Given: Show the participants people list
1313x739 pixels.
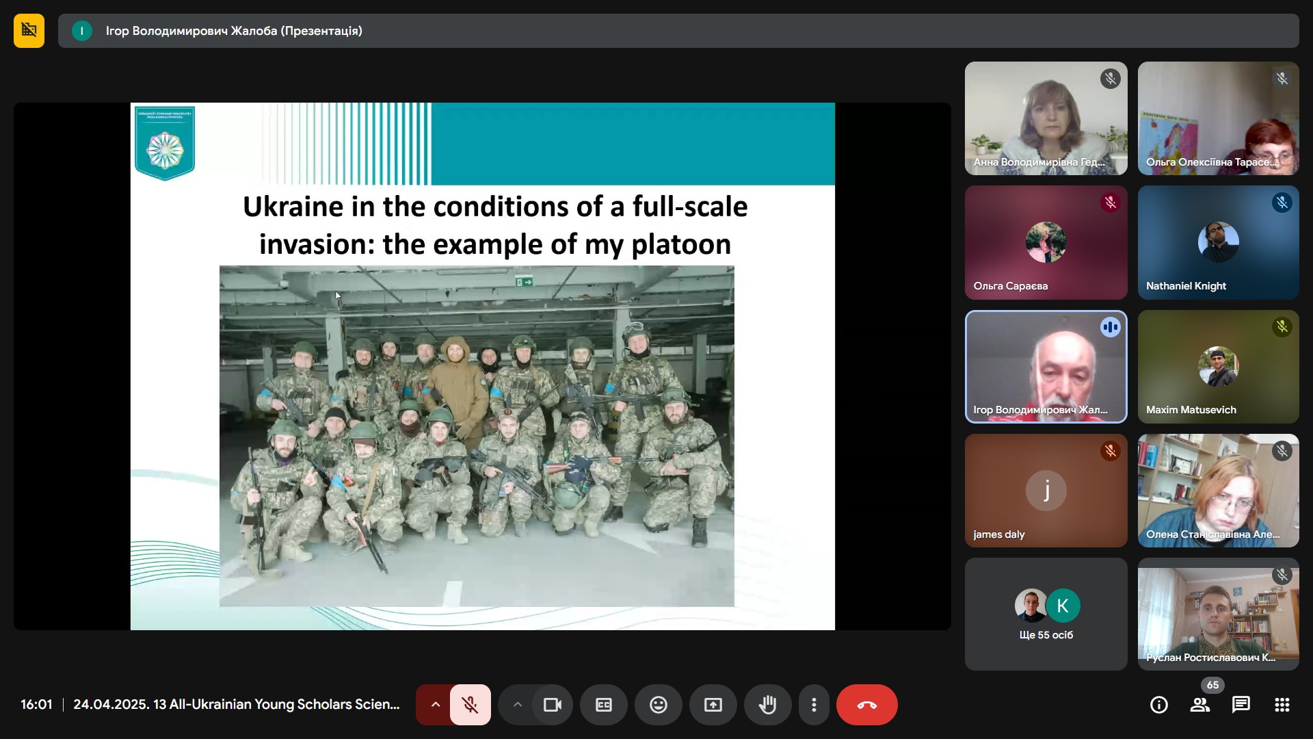Looking at the screenshot, I should [x=1200, y=705].
